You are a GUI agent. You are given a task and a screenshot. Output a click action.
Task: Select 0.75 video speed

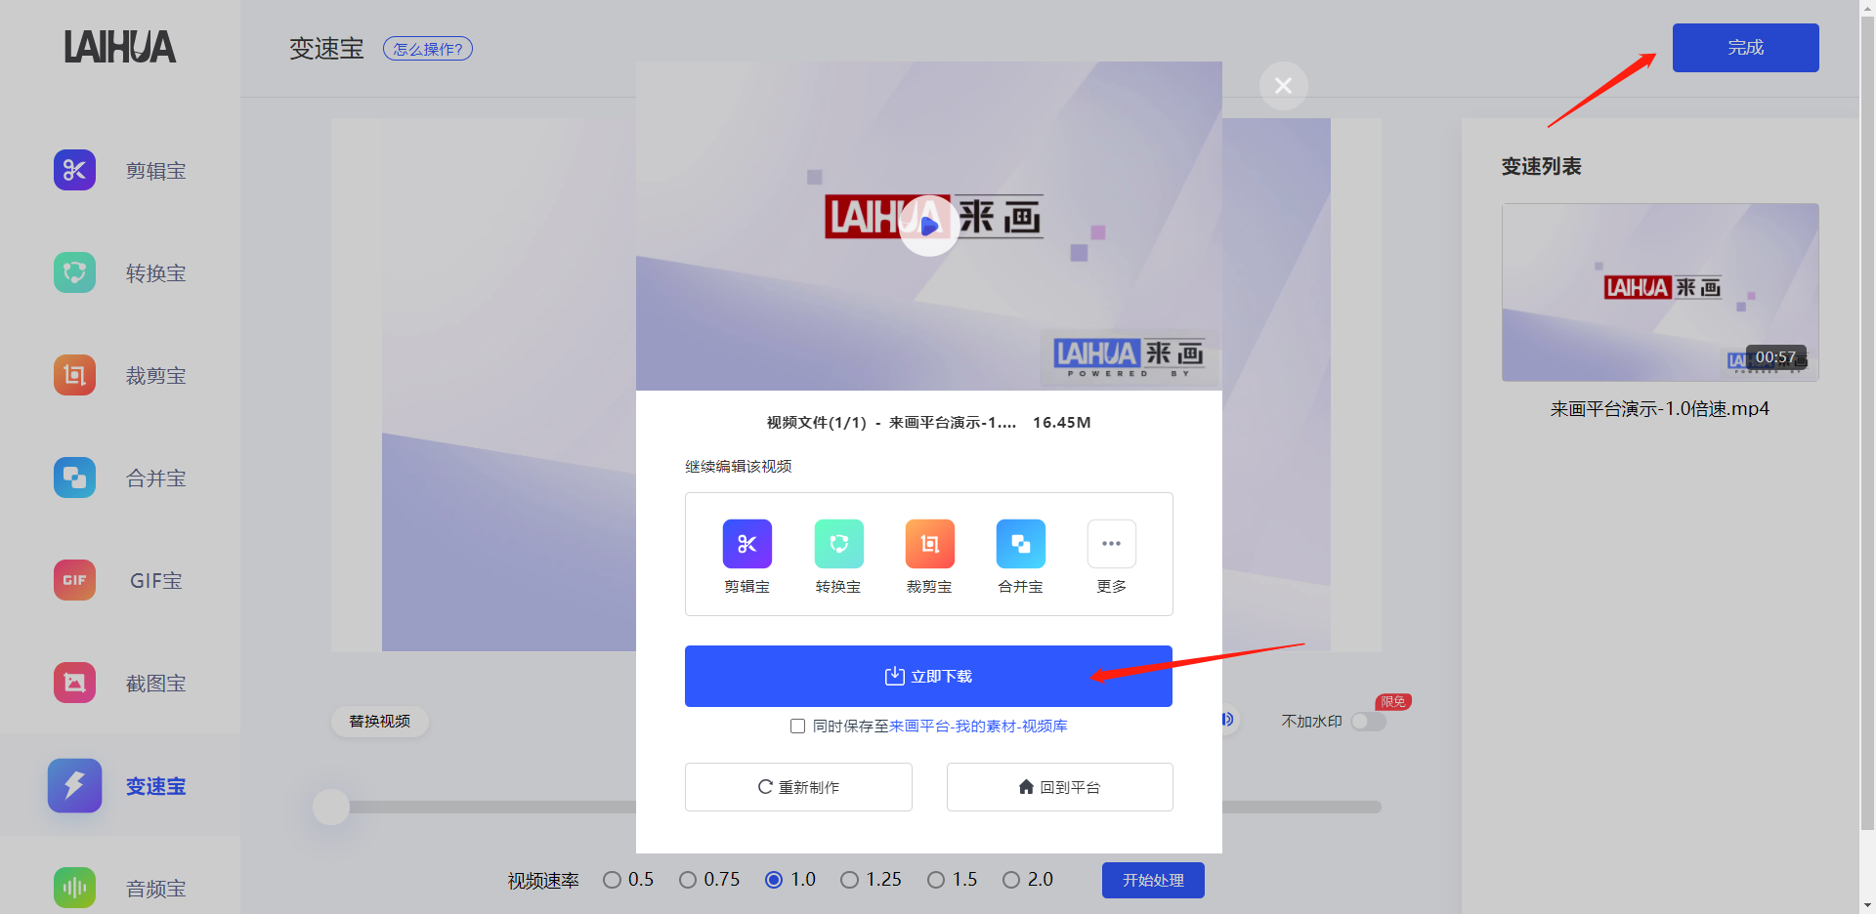coord(688,880)
